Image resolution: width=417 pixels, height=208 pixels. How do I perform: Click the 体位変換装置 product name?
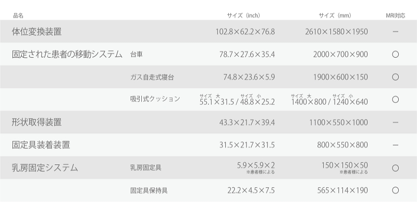pos(36,32)
